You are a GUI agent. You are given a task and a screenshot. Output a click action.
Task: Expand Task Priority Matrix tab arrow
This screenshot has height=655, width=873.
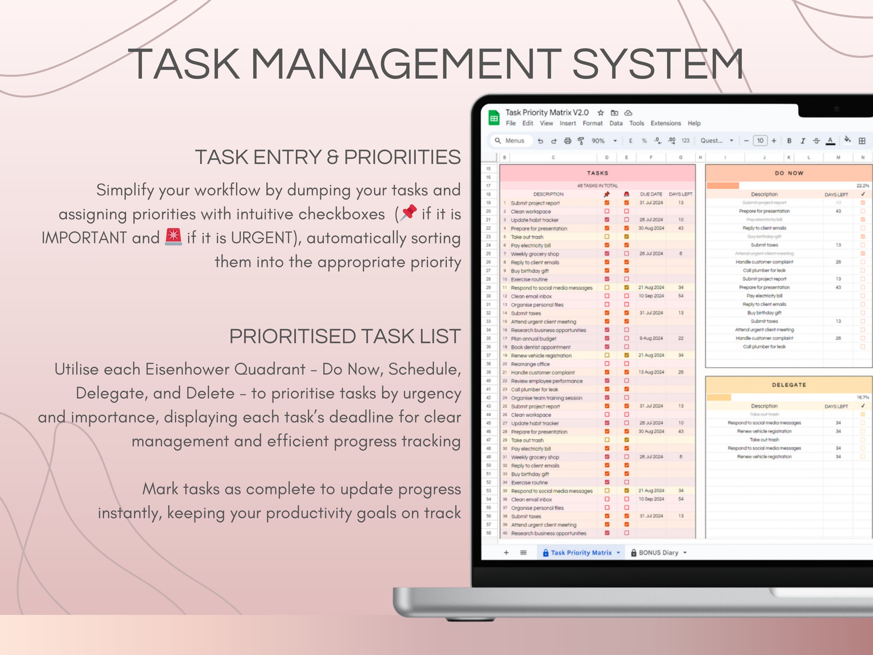pyautogui.click(x=619, y=553)
